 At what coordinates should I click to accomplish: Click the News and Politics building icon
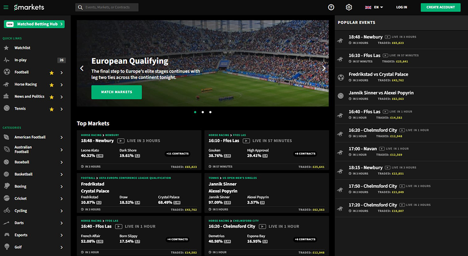point(6,96)
